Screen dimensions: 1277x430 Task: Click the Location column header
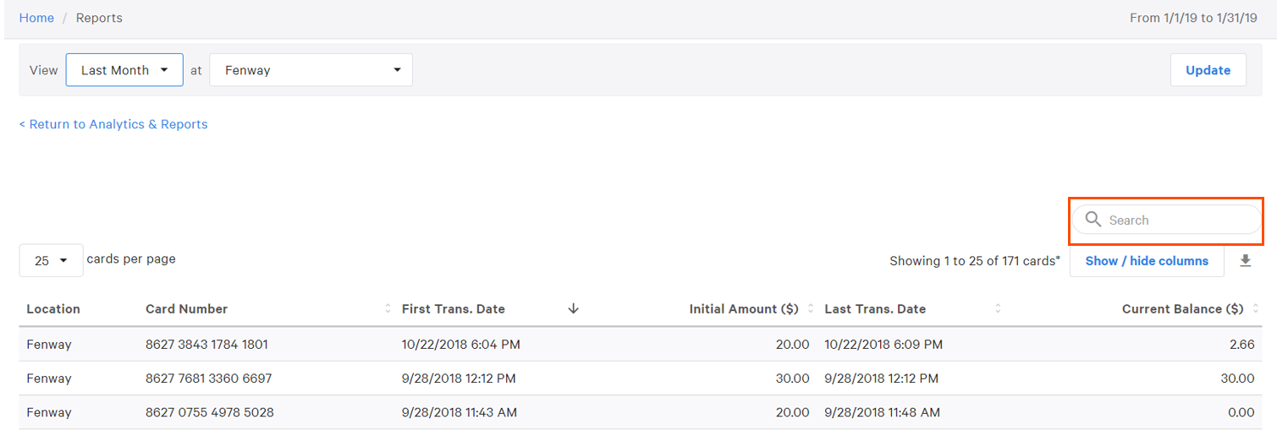tap(53, 309)
